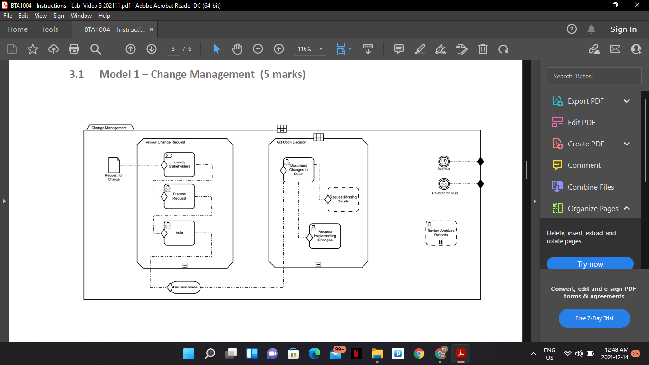Viewport: 649px width, 365px height.
Task: Switch to the Selection arrow tool
Action: 215,49
